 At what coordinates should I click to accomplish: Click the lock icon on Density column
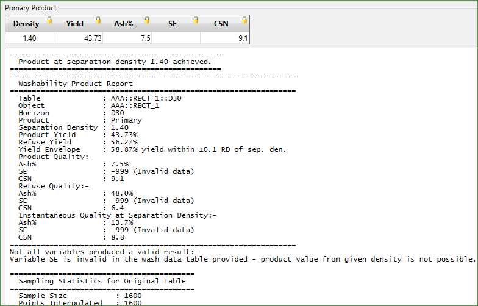click(49, 20)
